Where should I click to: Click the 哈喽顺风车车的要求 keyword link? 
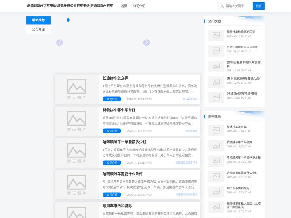click(186, 195)
